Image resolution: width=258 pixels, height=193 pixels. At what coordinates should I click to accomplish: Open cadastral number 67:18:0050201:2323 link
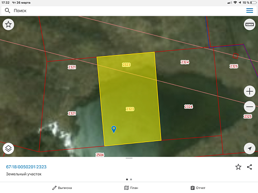coord(26,167)
